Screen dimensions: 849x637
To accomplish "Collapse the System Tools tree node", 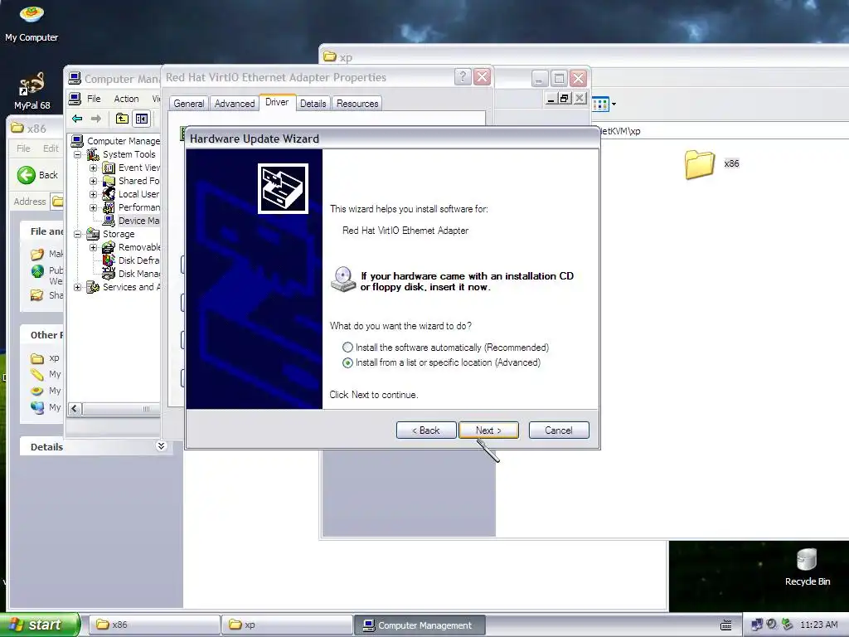I will [77, 155].
